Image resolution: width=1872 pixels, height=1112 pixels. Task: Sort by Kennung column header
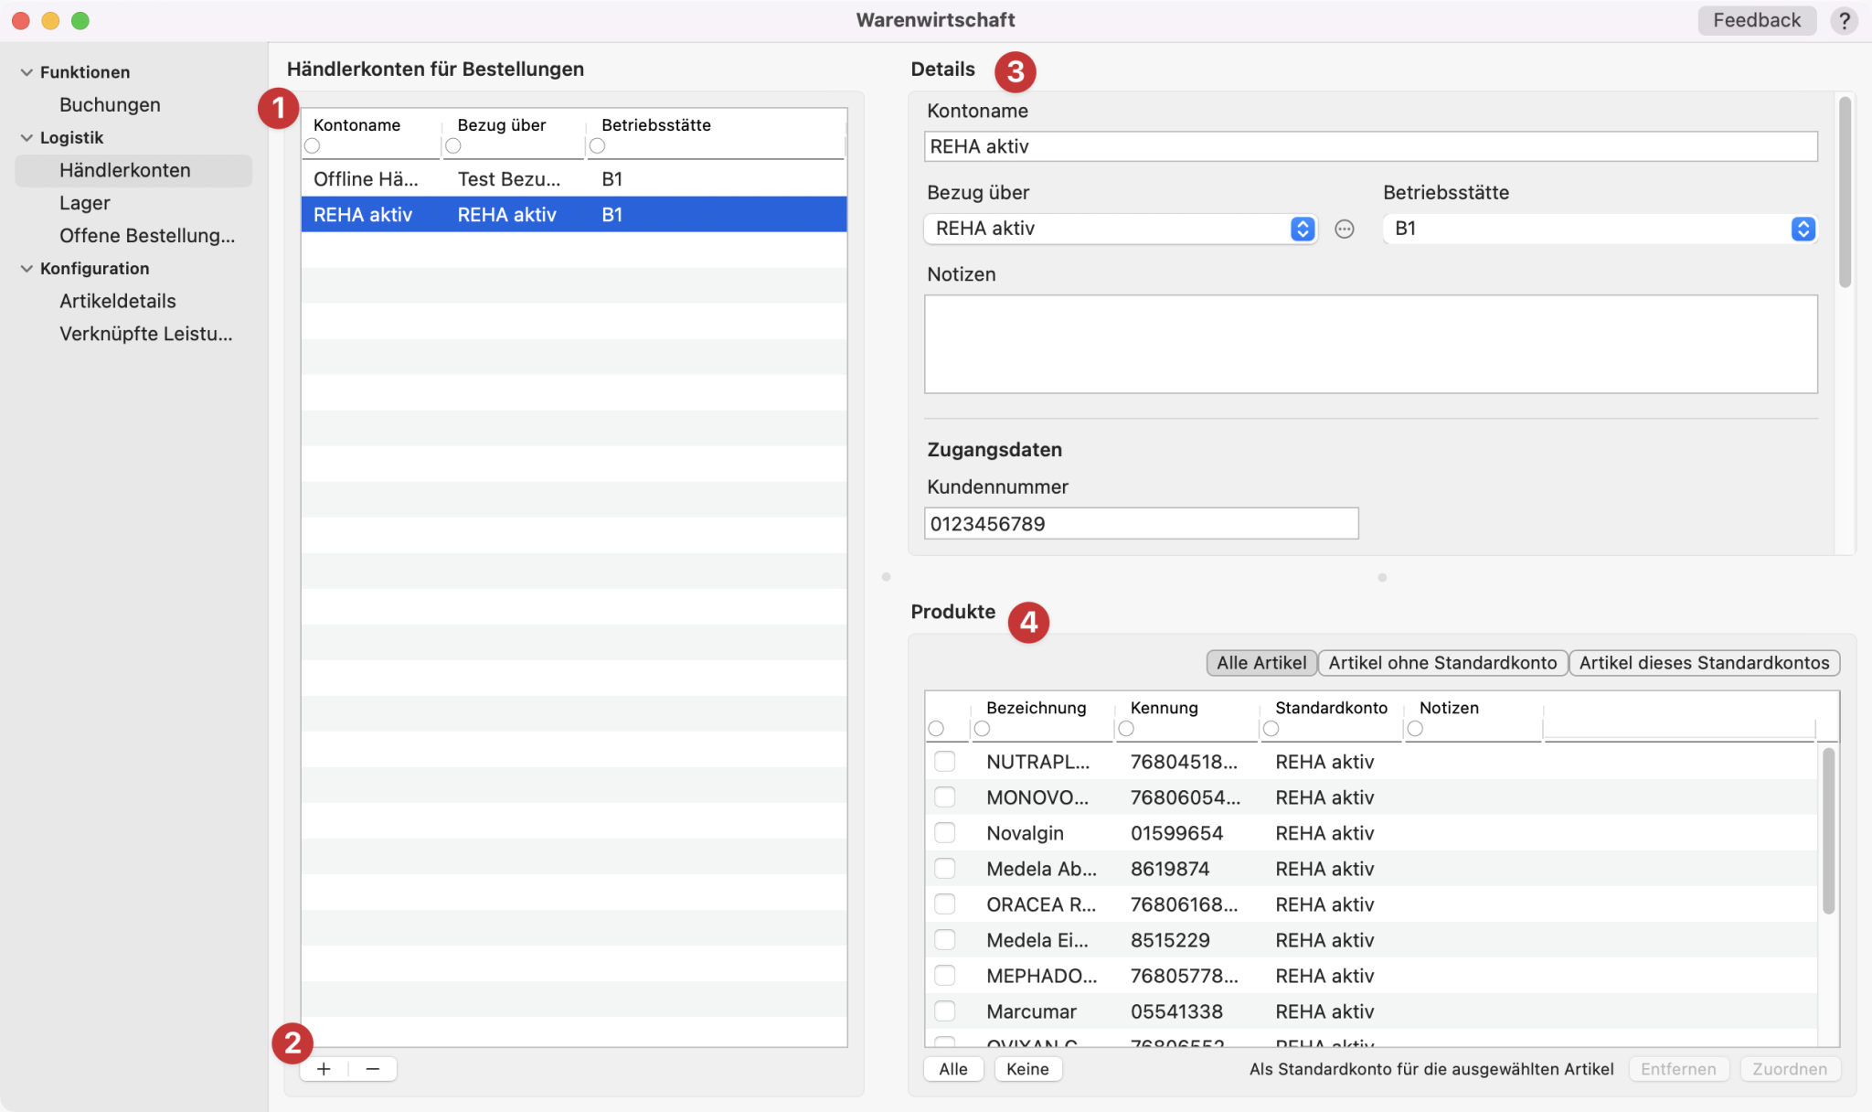pyautogui.click(x=1164, y=708)
